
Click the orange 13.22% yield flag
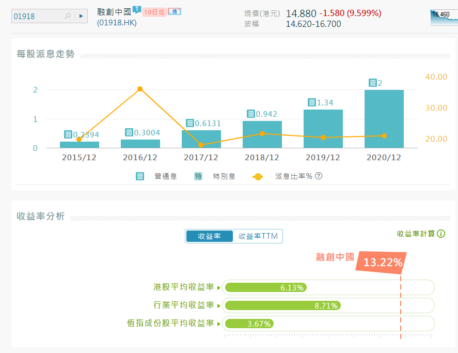[382, 263]
